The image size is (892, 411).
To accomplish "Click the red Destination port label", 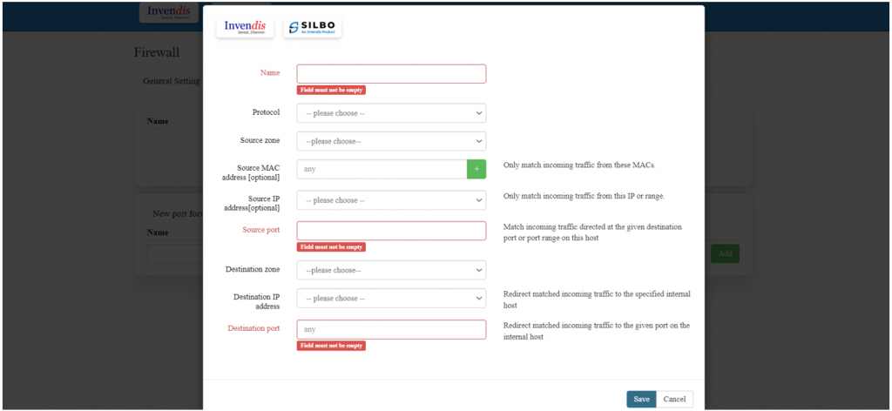I will (x=253, y=328).
